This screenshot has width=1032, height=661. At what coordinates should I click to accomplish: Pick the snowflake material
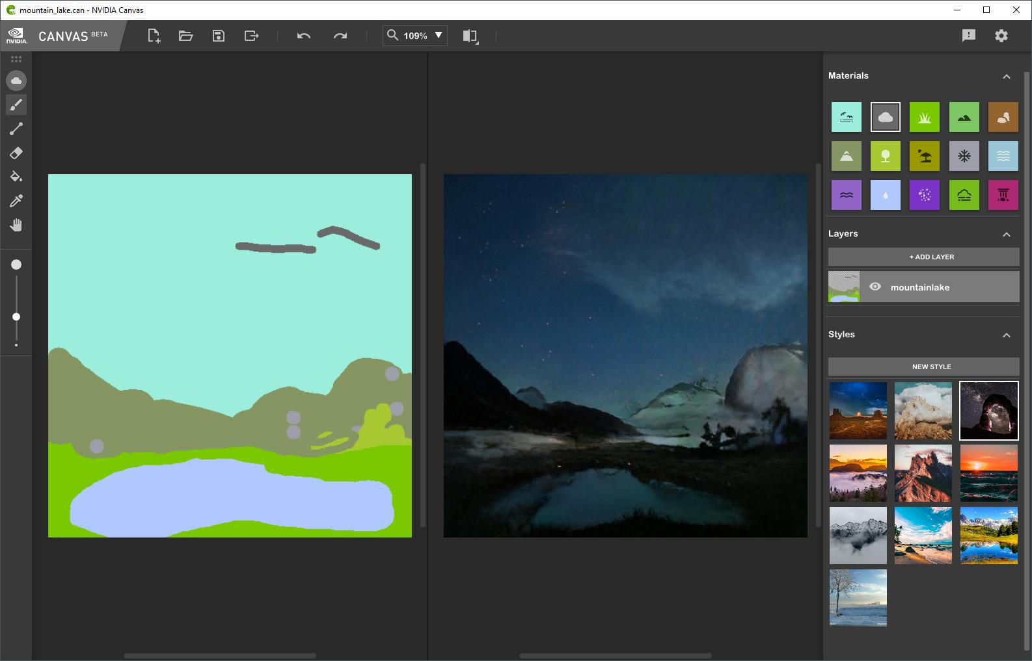coord(964,156)
